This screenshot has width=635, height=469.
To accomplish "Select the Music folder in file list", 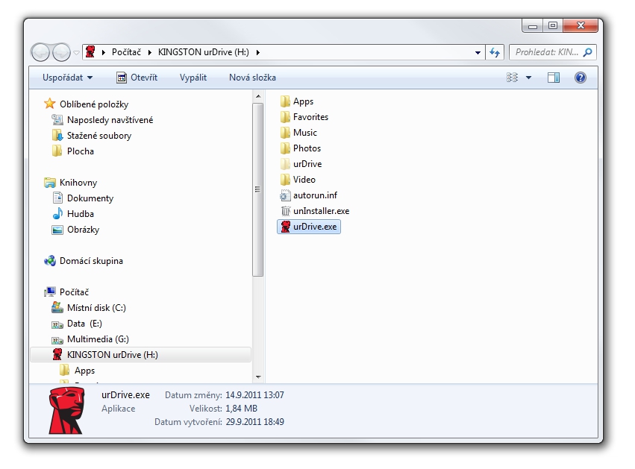I will 298,132.
